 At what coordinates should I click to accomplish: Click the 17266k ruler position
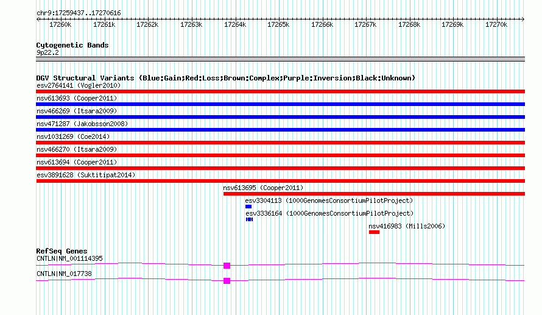tap(322, 24)
